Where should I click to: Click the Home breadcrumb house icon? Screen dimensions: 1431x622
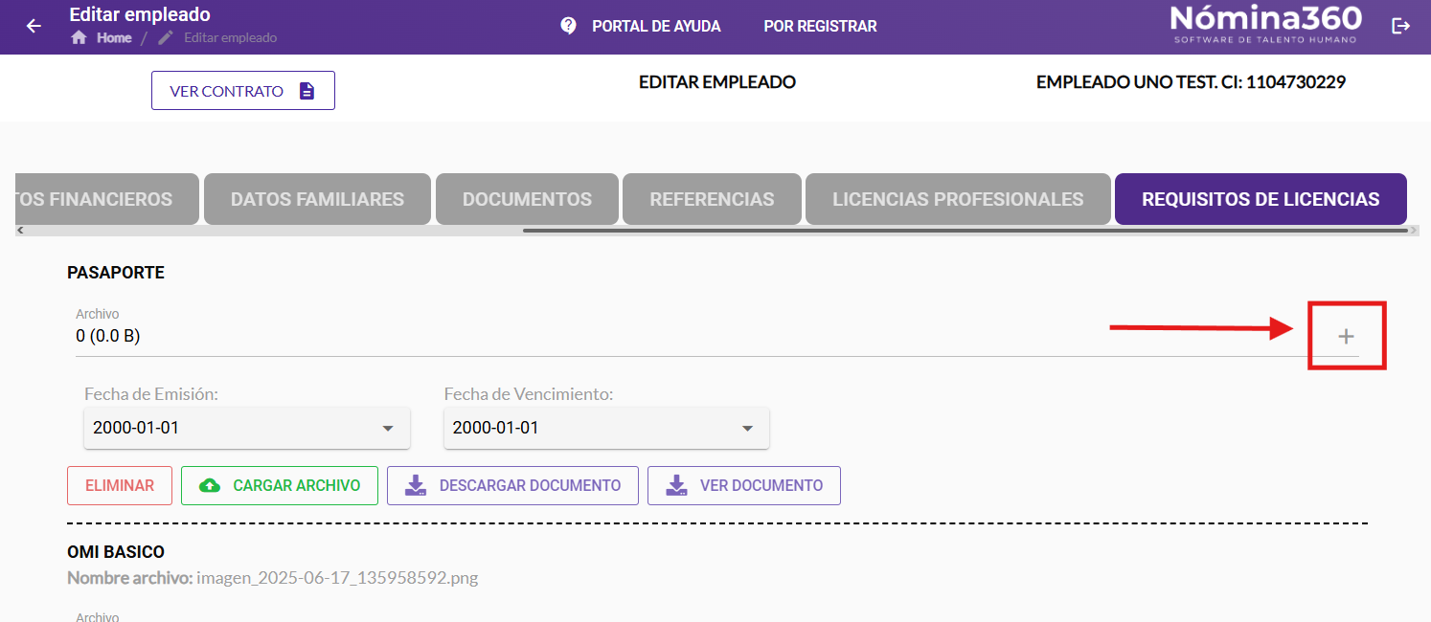click(x=79, y=38)
